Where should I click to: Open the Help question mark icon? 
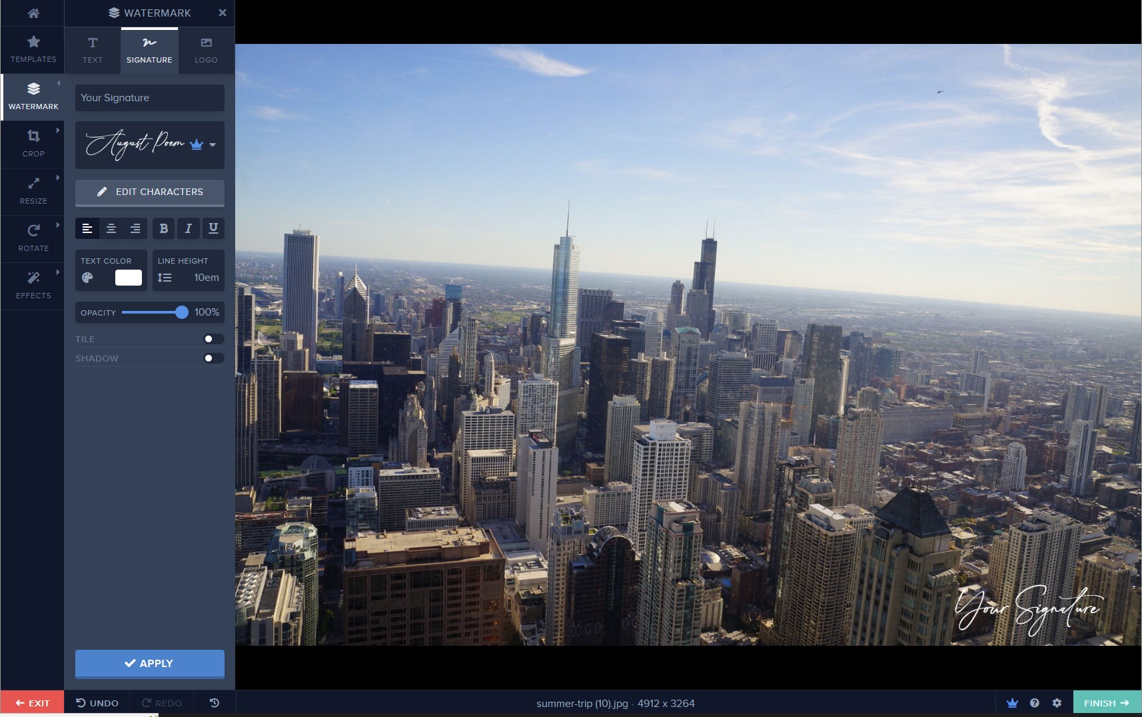(1035, 702)
